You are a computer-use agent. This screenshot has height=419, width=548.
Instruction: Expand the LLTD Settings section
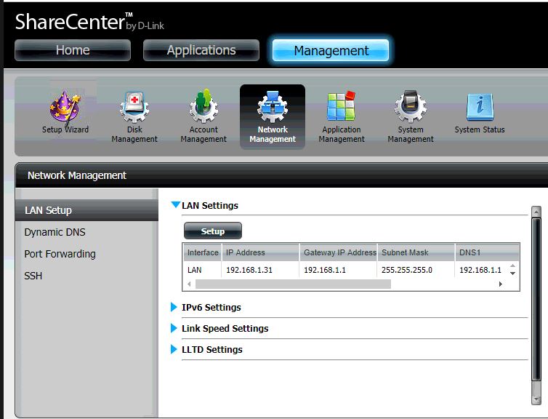point(174,350)
